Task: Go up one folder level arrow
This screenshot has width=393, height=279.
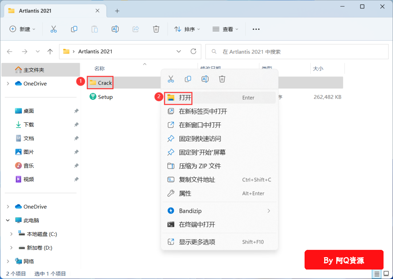Action: pos(50,52)
